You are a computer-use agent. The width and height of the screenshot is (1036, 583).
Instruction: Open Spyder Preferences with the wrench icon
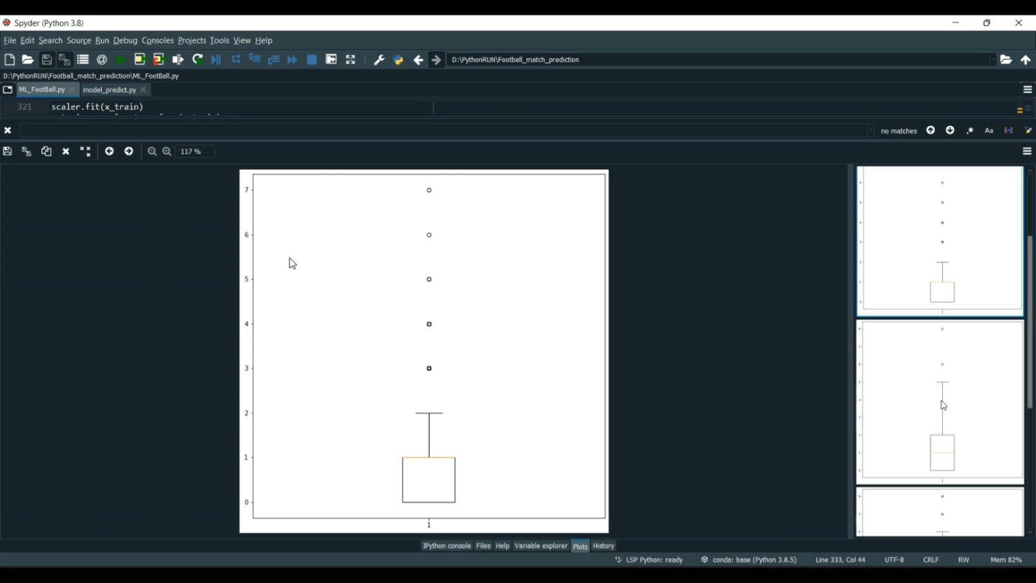pyautogui.click(x=378, y=59)
